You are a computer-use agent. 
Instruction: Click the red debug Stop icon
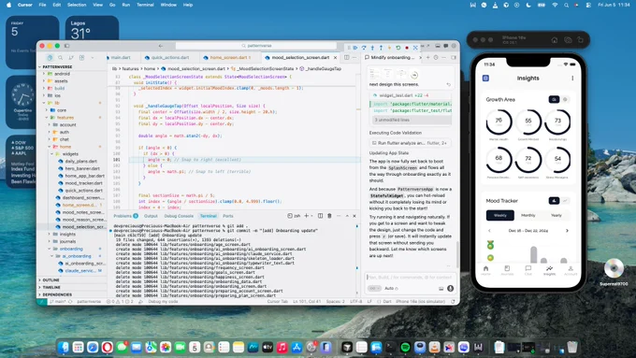tap(407, 48)
